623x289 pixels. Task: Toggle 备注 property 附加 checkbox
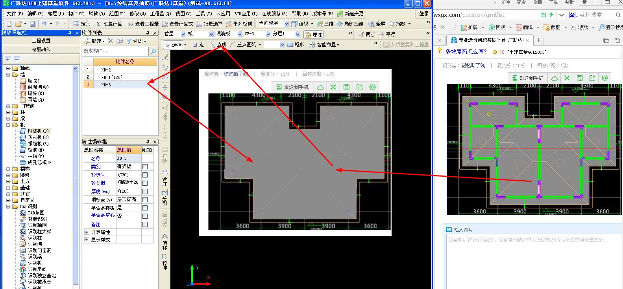click(145, 224)
